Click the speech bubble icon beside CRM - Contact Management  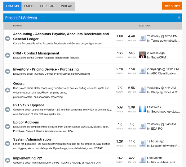pos(7,55)
